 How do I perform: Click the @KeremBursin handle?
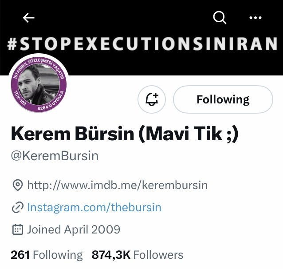tap(55, 156)
